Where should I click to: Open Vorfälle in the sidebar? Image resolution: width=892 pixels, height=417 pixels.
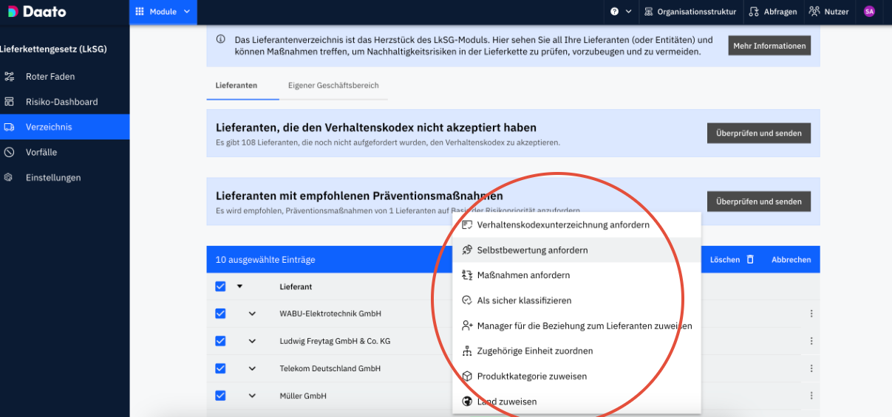pos(41,152)
